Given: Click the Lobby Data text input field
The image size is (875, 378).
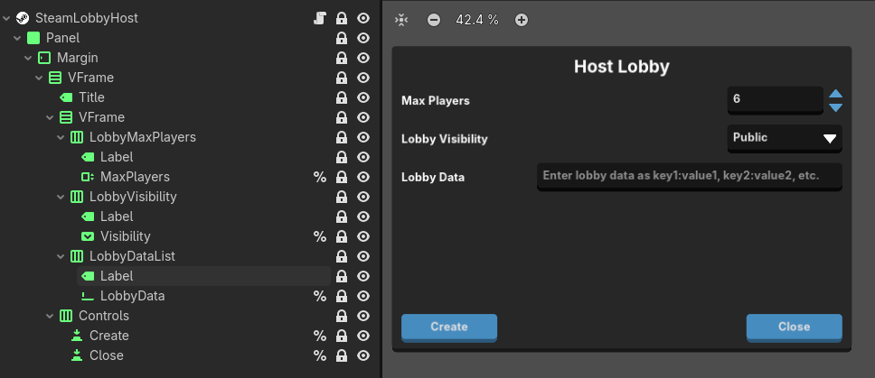Looking at the screenshot, I should [x=689, y=177].
